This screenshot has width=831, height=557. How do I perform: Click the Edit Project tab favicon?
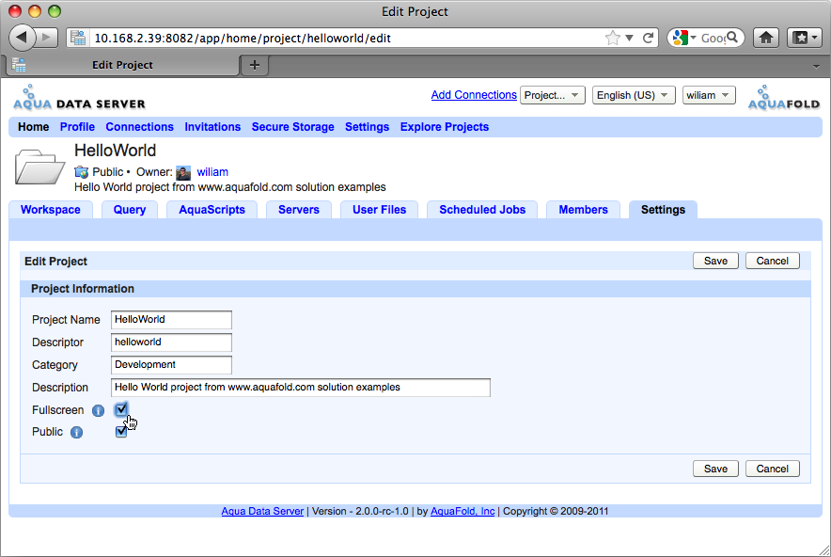19,65
